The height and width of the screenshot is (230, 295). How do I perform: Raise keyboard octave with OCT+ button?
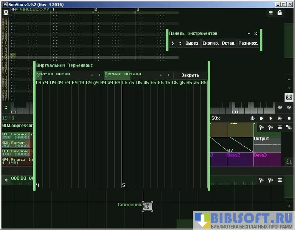tap(289, 107)
